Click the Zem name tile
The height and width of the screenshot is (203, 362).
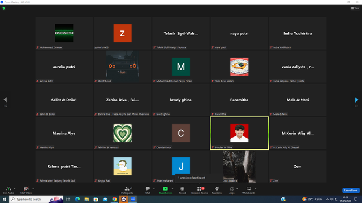(298, 166)
